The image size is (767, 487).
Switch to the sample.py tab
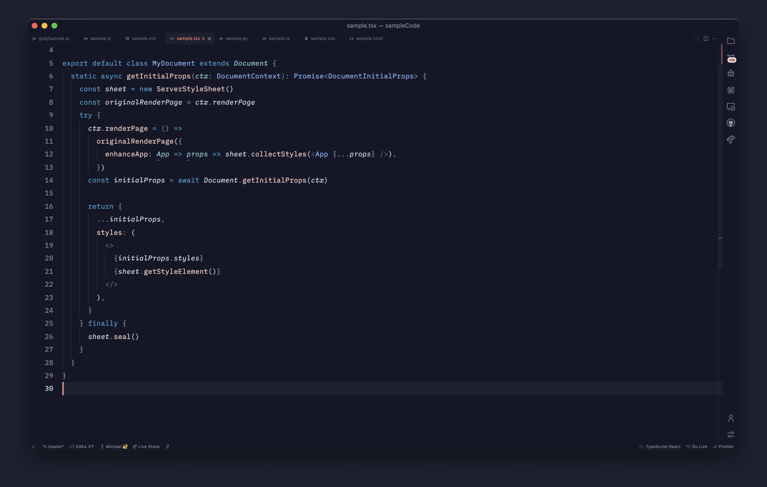tap(233, 38)
